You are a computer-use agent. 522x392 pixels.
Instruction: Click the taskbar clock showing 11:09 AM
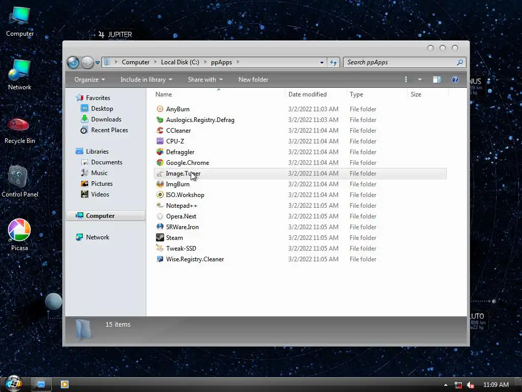(x=495, y=385)
